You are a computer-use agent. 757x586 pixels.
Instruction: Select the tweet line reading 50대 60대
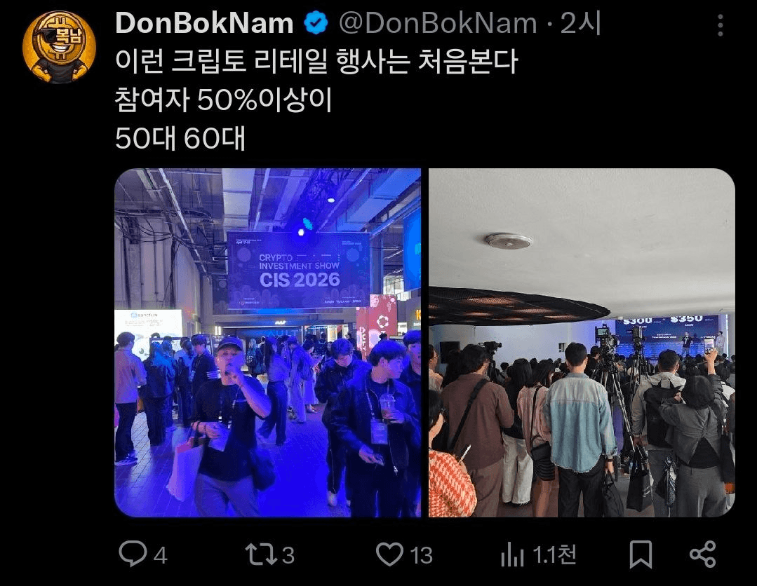pyautogui.click(x=180, y=138)
